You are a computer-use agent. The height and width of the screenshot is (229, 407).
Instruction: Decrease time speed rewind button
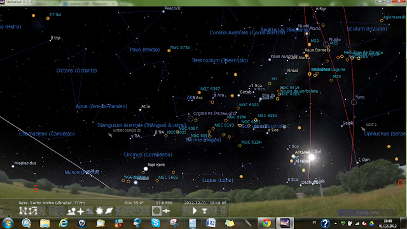pyautogui.click(x=185, y=211)
